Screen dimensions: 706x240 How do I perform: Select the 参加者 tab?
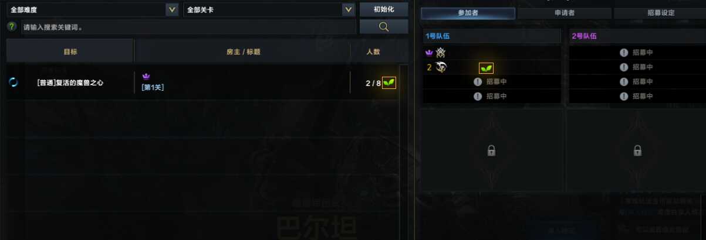click(468, 13)
